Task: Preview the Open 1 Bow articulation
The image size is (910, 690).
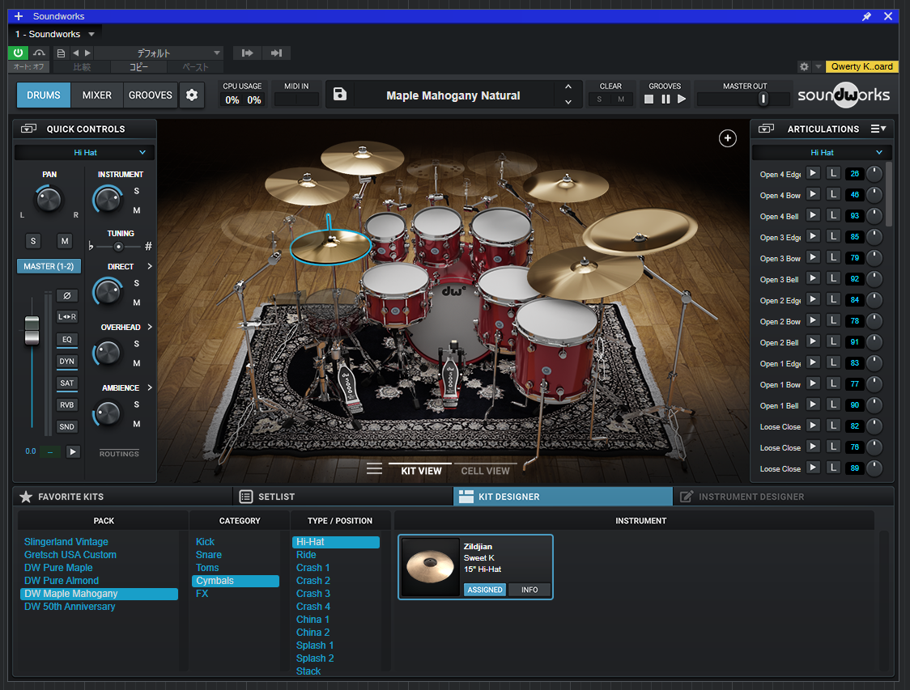Action: [x=813, y=384]
